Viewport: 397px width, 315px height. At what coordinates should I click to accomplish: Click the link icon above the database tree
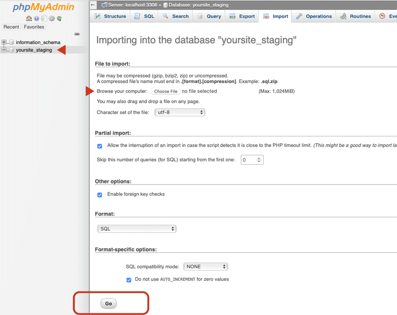pyautogui.click(x=77, y=34)
